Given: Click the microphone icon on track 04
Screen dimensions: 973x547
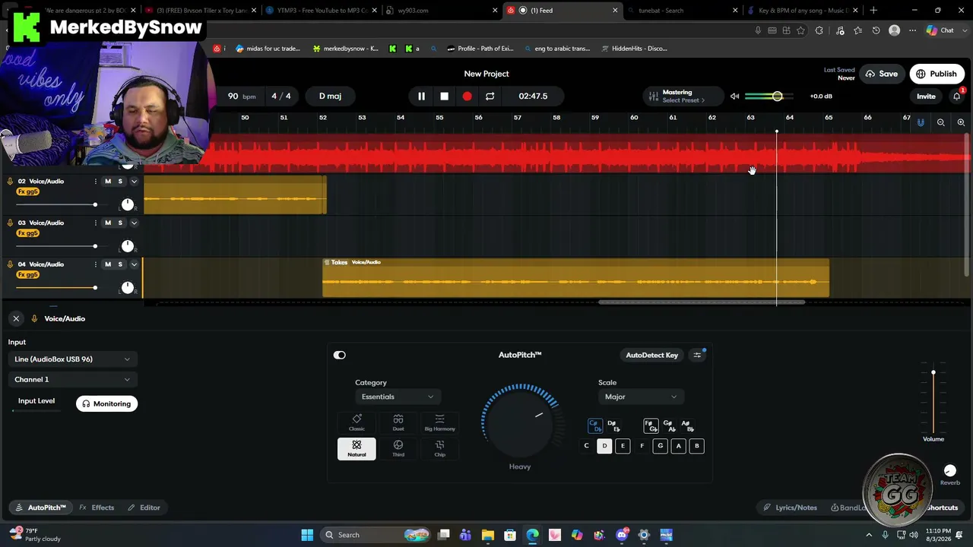Looking at the screenshot, I should coord(11,264).
